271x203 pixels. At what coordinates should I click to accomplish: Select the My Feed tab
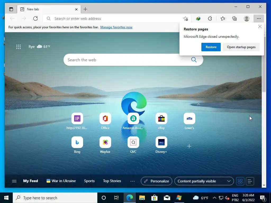(30, 181)
